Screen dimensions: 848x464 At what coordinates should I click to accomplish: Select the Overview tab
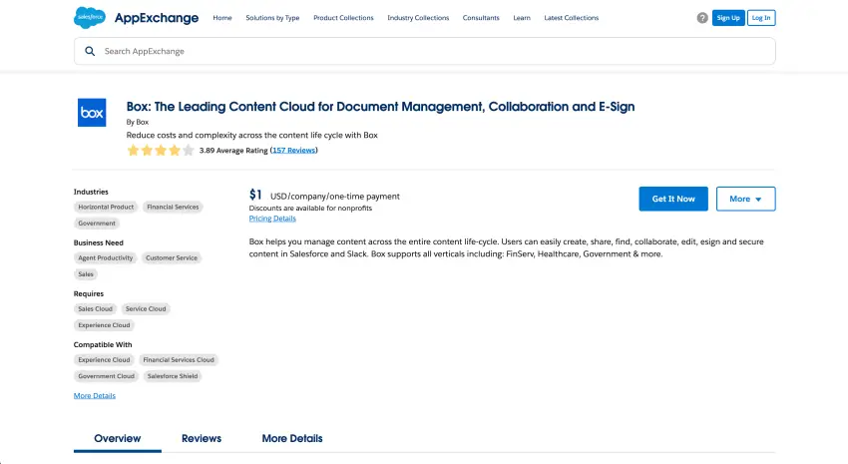coord(118,438)
